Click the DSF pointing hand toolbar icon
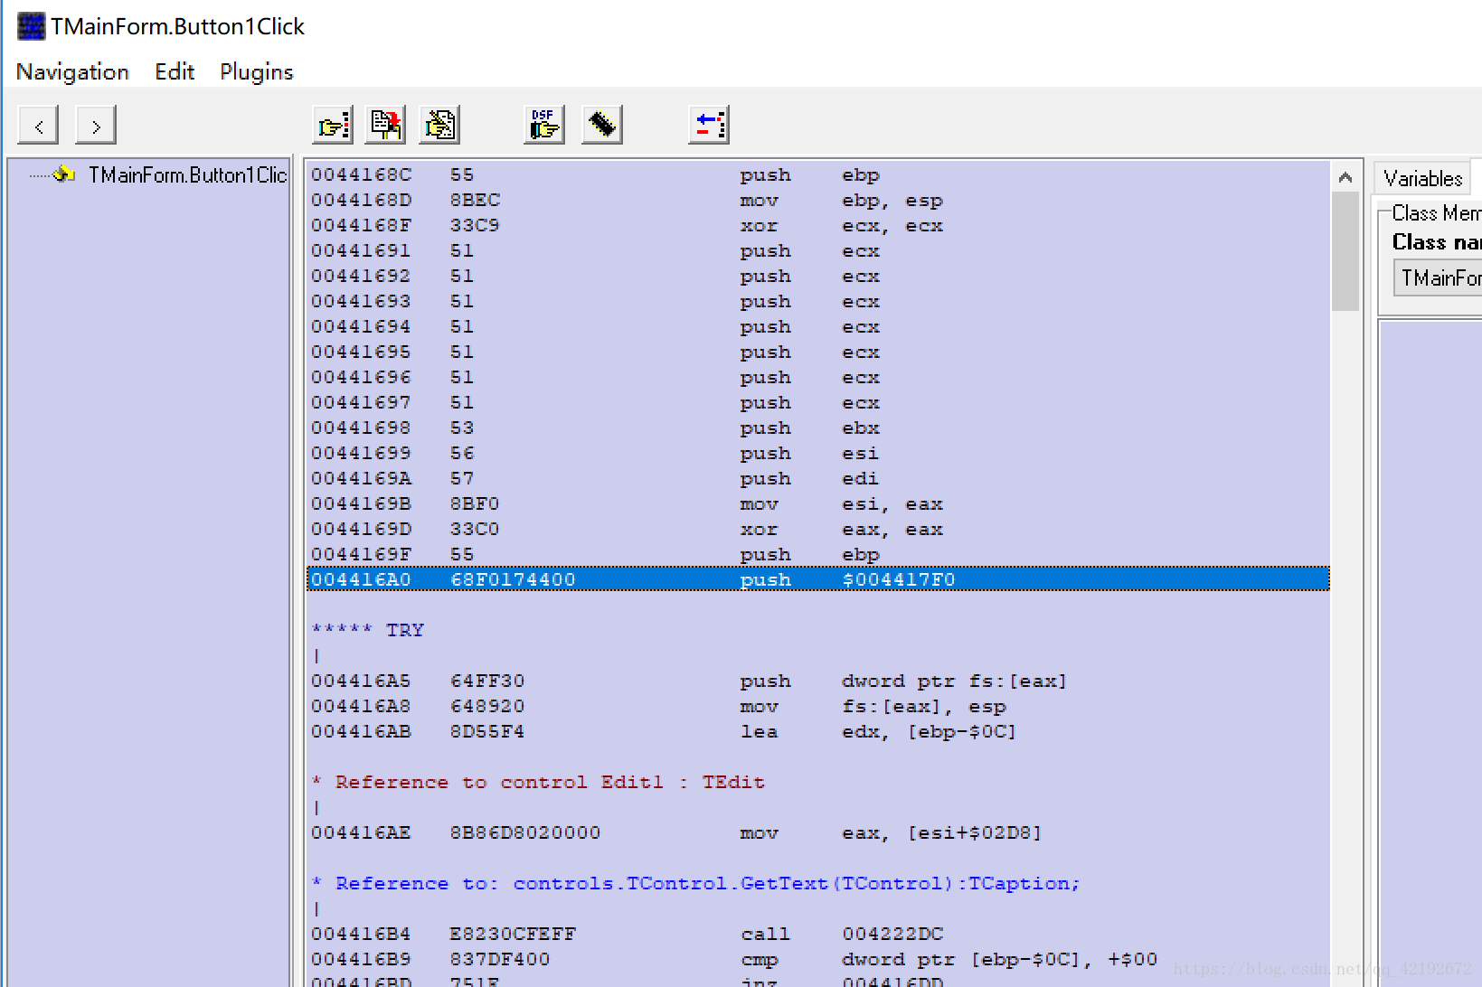Viewport: 1482px width, 987px height. (544, 125)
